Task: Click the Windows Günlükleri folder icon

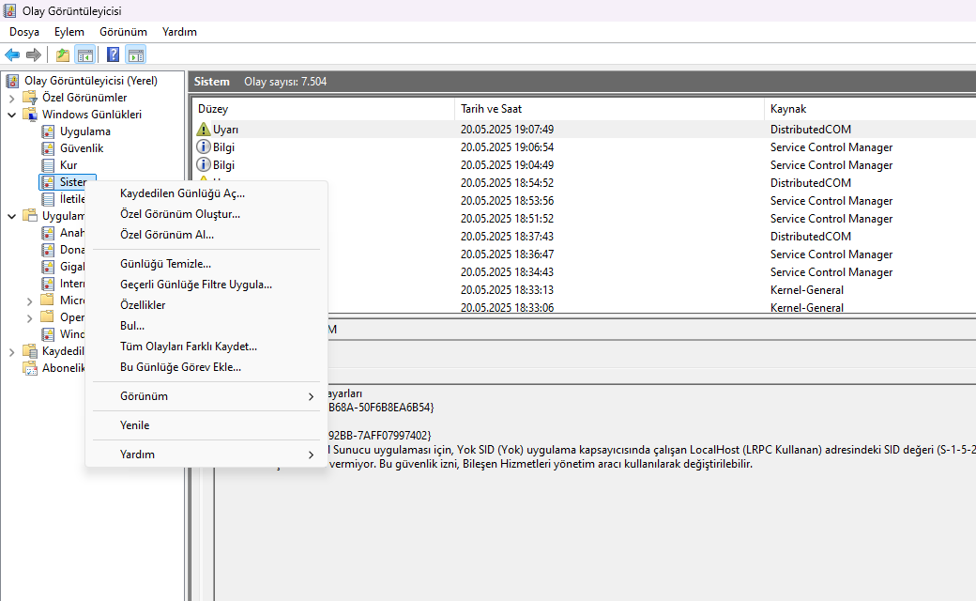Action: [x=30, y=114]
